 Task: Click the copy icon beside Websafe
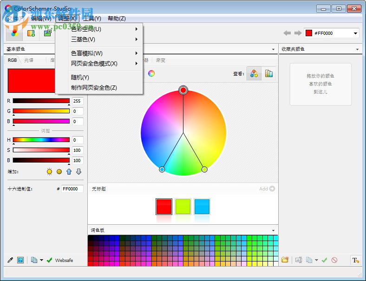(x=34, y=260)
